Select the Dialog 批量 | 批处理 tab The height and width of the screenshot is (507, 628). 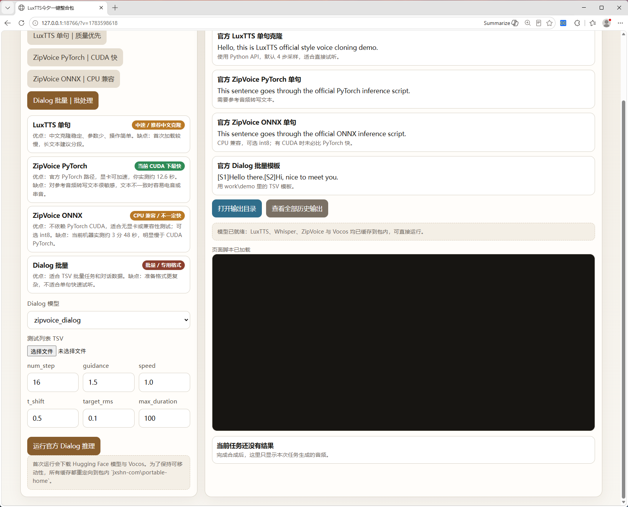click(63, 100)
